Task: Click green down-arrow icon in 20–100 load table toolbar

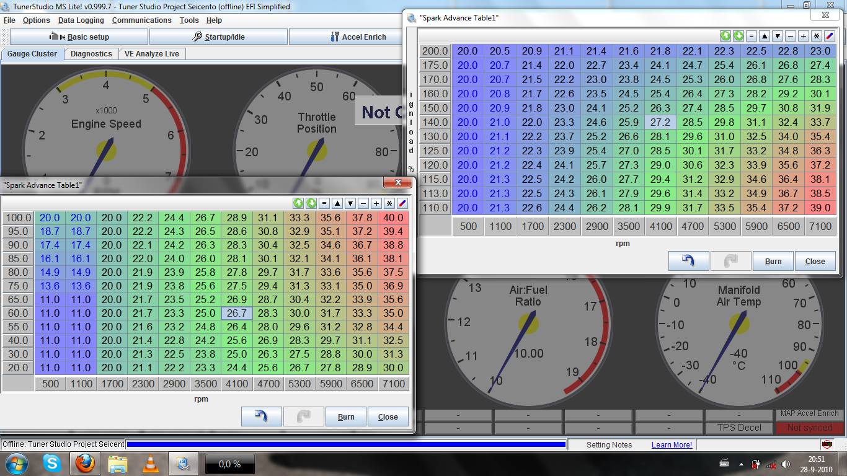Action: (x=311, y=203)
